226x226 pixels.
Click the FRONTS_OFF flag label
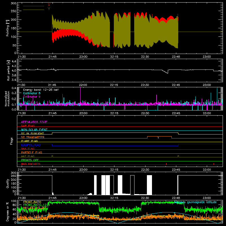pyautogui.click(x=30, y=160)
